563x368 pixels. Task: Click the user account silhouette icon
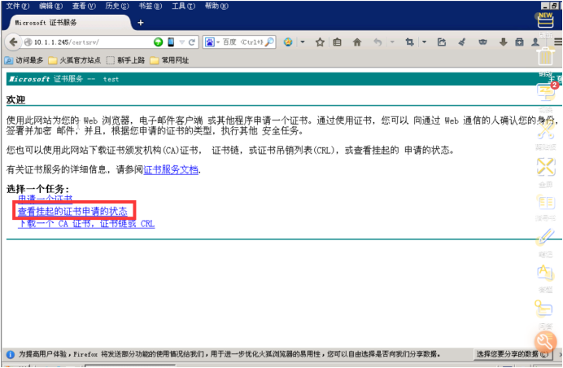(535, 42)
